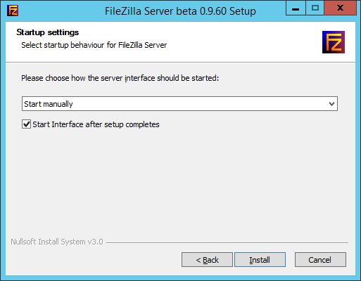Click the window title 'FileZilla Server beta 0.9.60 Setup'
Viewport: 361px width, 281px height.
pos(180,11)
